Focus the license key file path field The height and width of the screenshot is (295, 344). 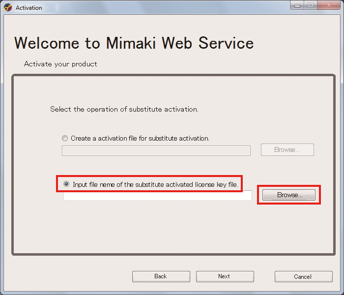tap(158, 195)
